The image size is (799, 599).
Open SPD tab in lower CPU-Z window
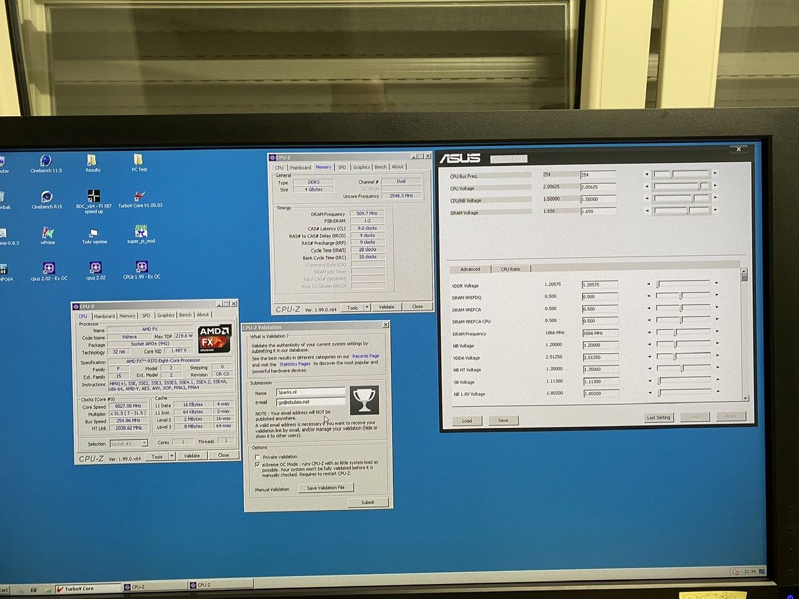click(146, 316)
